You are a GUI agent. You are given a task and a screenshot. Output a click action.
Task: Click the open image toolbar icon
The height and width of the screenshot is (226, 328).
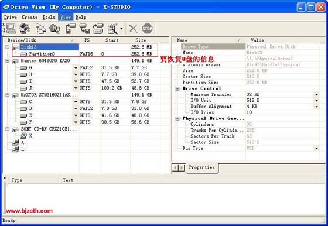click(x=70, y=29)
